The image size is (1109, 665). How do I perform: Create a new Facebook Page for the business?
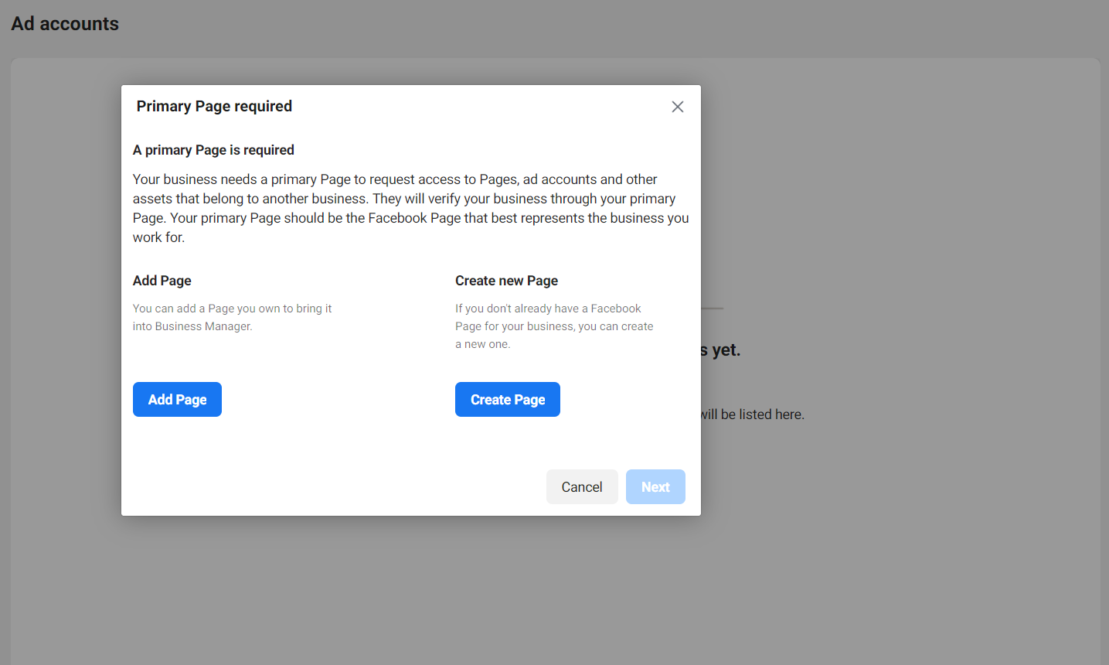508,399
